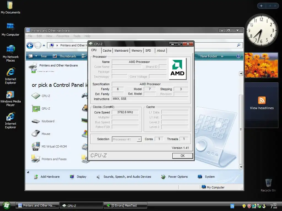The image size is (282, 211).
Task: Click the scroll down arrow in Control Panel
Action: (x=241, y=167)
